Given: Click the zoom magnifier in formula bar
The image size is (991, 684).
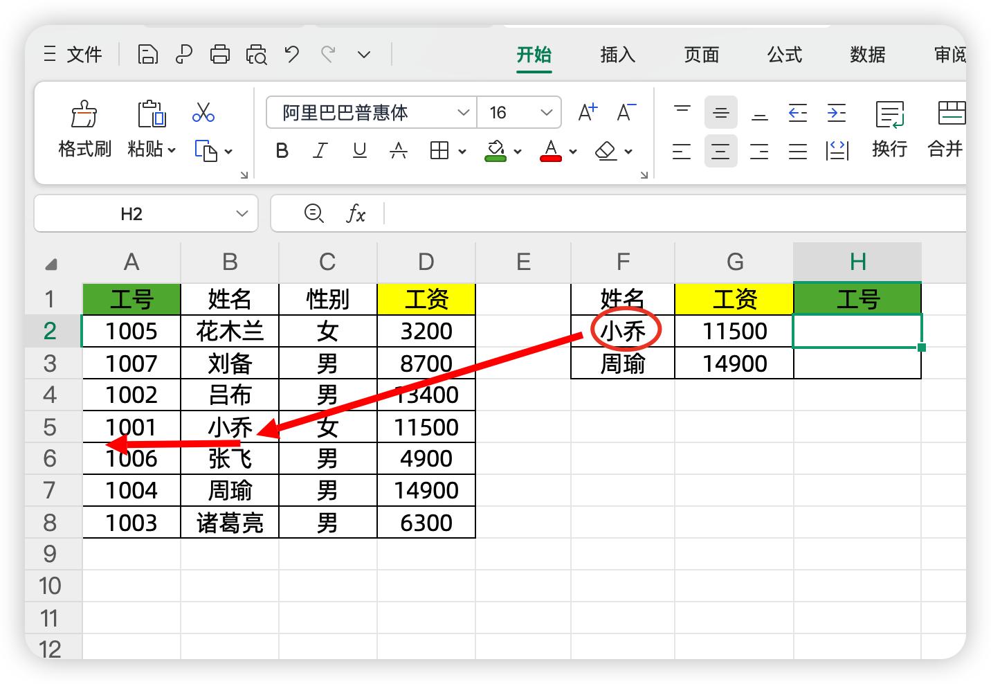Looking at the screenshot, I should pos(314,213).
